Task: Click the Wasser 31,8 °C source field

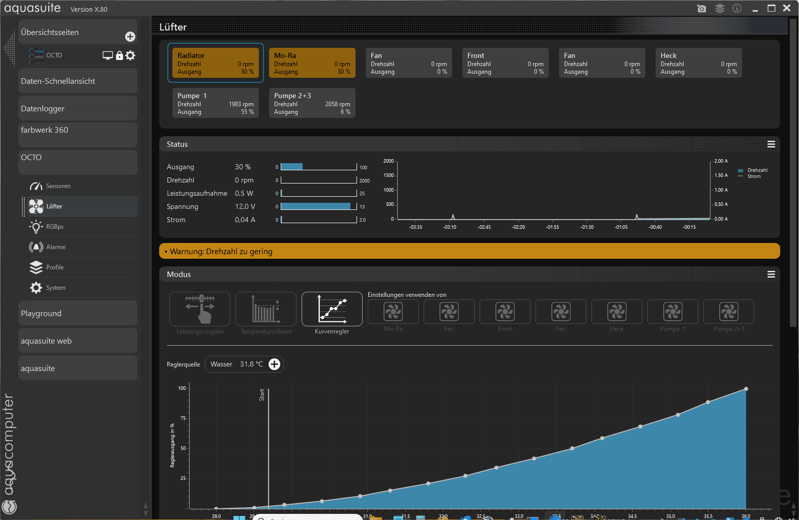Action: (244, 364)
